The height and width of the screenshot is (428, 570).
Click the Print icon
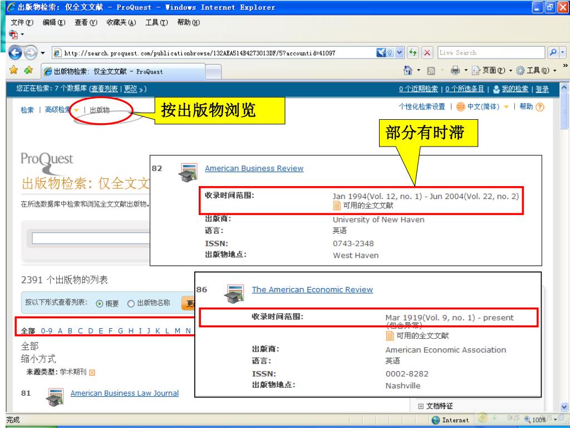coord(455,71)
